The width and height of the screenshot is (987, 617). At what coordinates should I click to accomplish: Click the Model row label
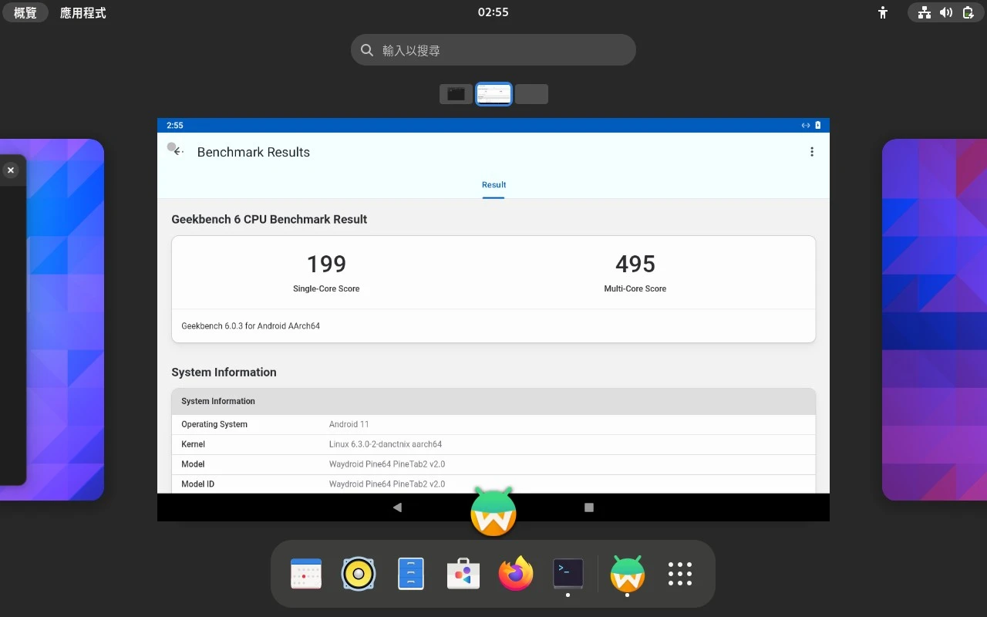click(x=193, y=464)
